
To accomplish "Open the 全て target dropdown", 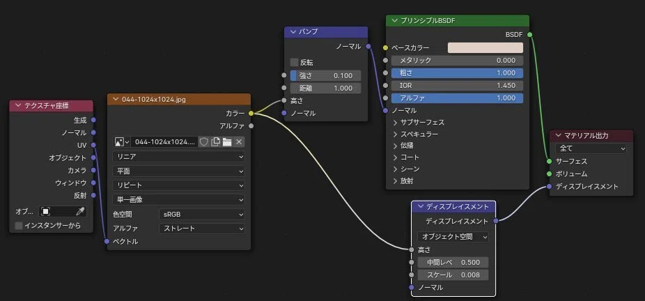I will pyautogui.click(x=591, y=148).
